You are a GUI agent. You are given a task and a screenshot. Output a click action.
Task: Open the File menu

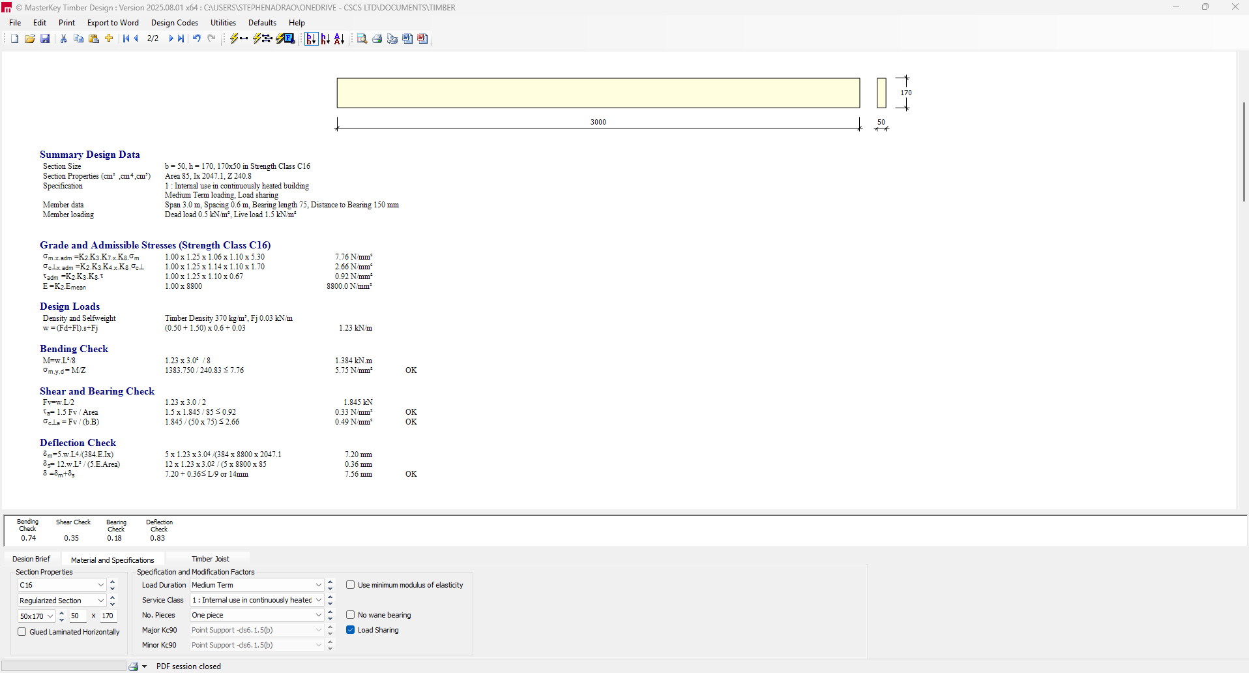[x=15, y=23]
